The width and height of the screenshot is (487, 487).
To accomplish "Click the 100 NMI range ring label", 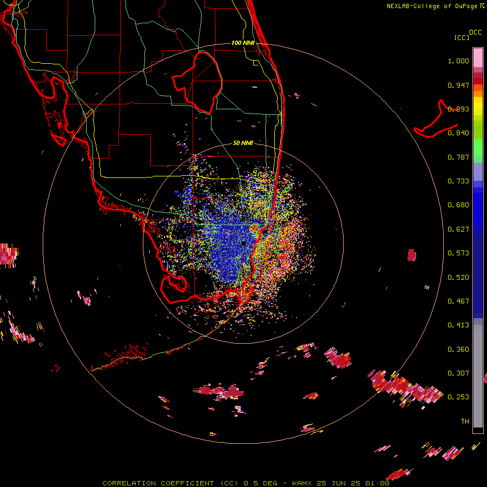I will pos(243,43).
